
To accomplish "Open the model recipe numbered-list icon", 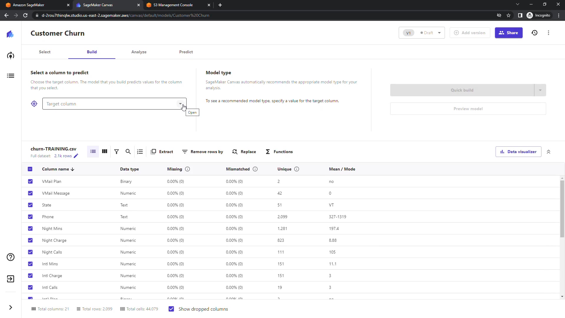I will tap(140, 152).
